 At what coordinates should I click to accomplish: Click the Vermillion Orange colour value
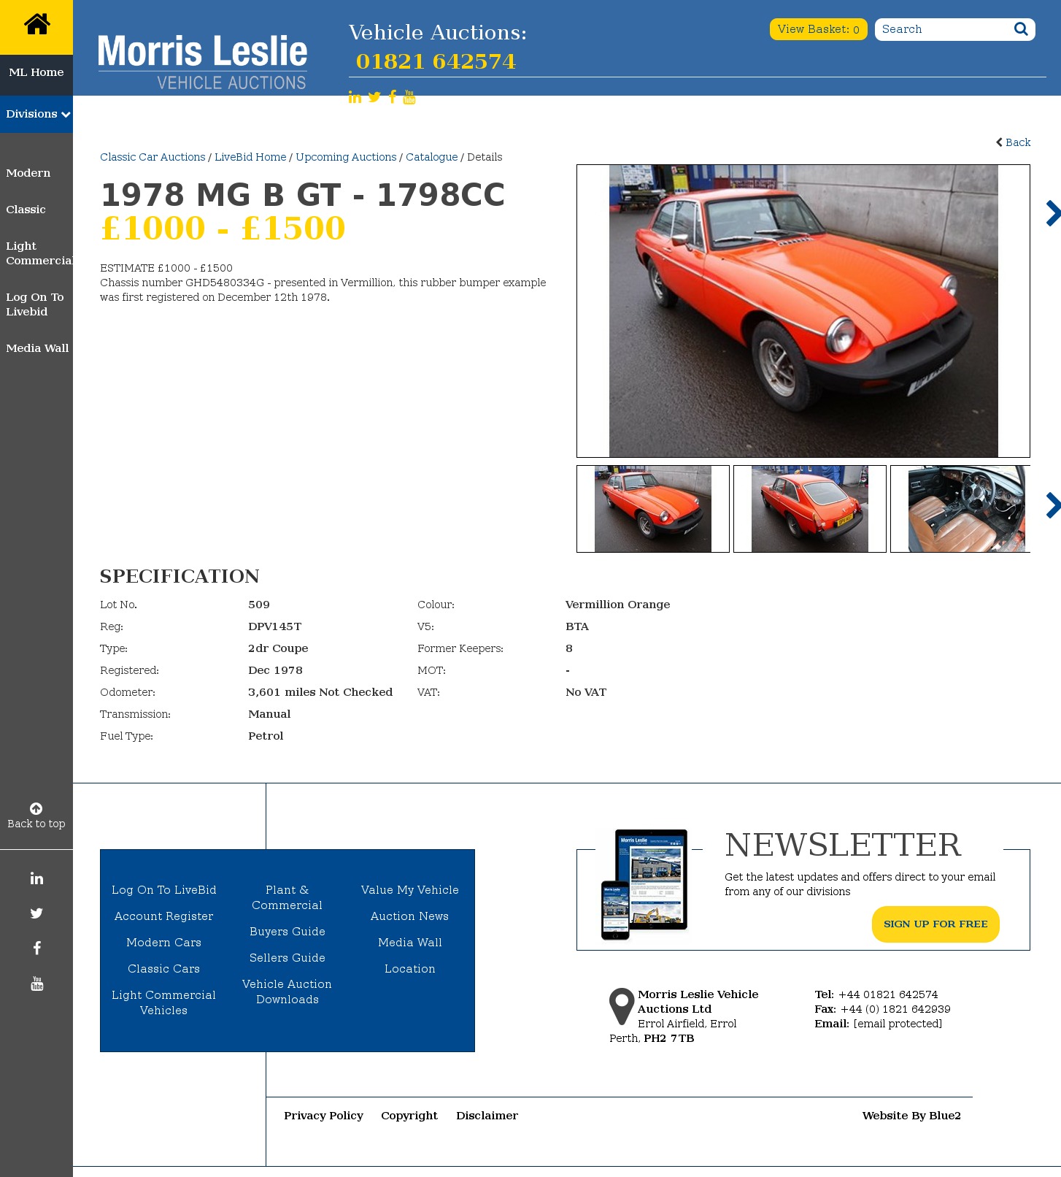point(618,605)
